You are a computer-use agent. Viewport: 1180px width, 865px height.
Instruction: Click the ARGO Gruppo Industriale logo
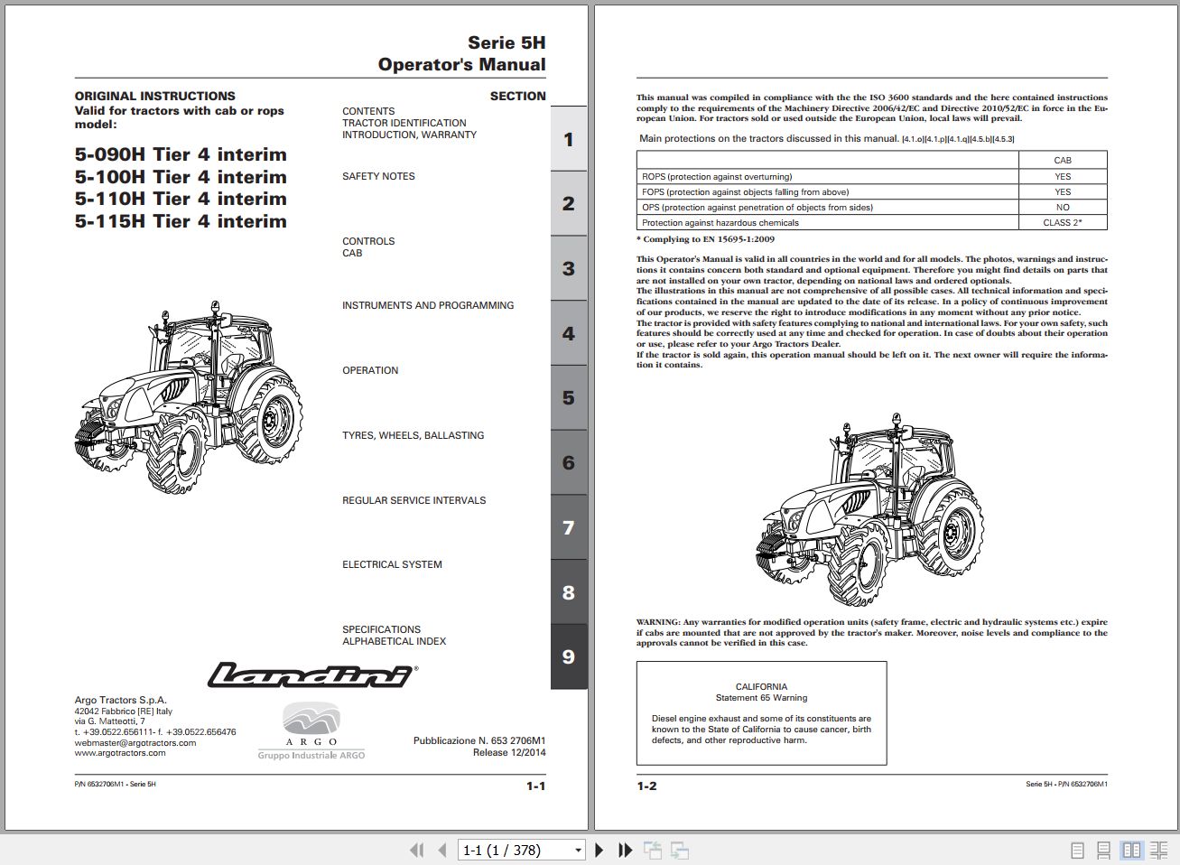(x=311, y=730)
